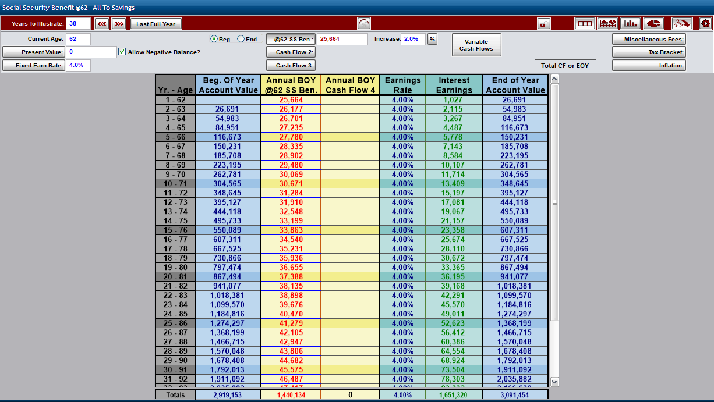The height and width of the screenshot is (402, 714).
Task: Click the Fixed Earn.Rate button
Action: click(x=33, y=65)
